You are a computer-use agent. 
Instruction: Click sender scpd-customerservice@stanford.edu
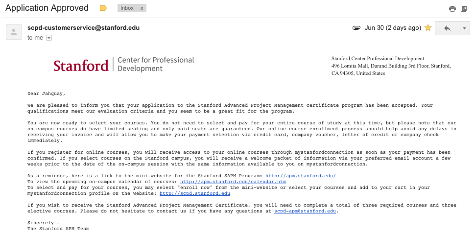point(83,28)
